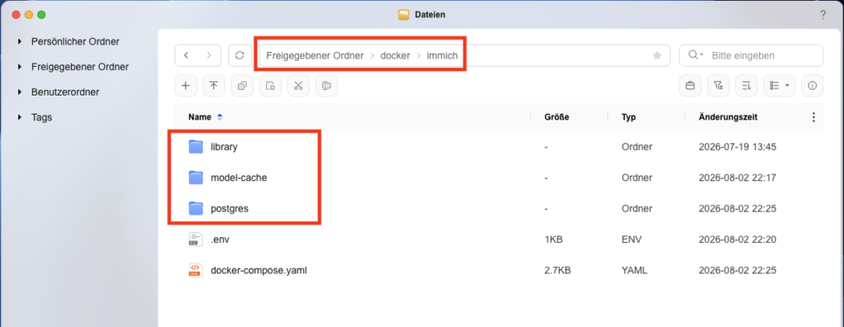844x327 pixels.
Task: Sort by 'Änderungszeit' column header
Action: tap(729, 117)
